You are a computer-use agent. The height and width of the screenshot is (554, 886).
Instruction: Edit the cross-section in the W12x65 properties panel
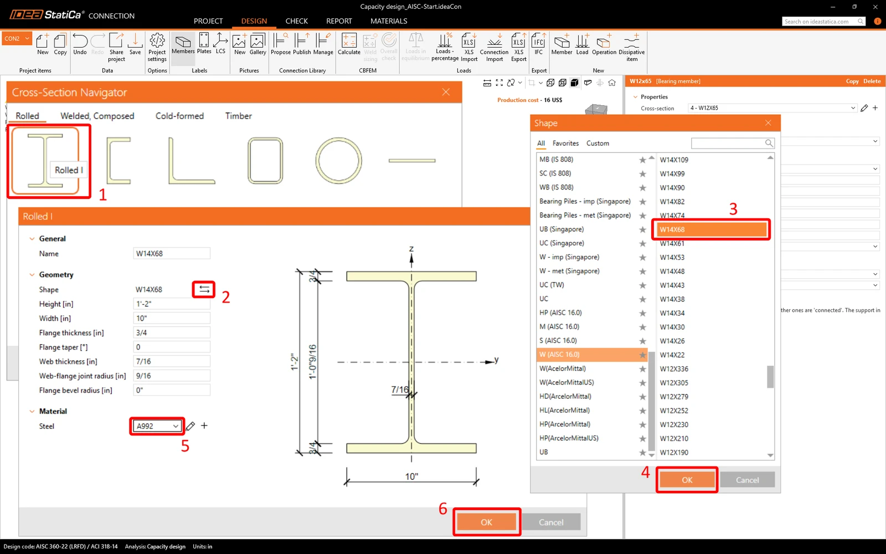coord(864,108)
